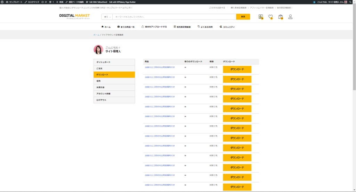Screen dimensions: 356x192
Task: Open the WordPress logo menu in admin bar
Action: click(x=2, y=2)
